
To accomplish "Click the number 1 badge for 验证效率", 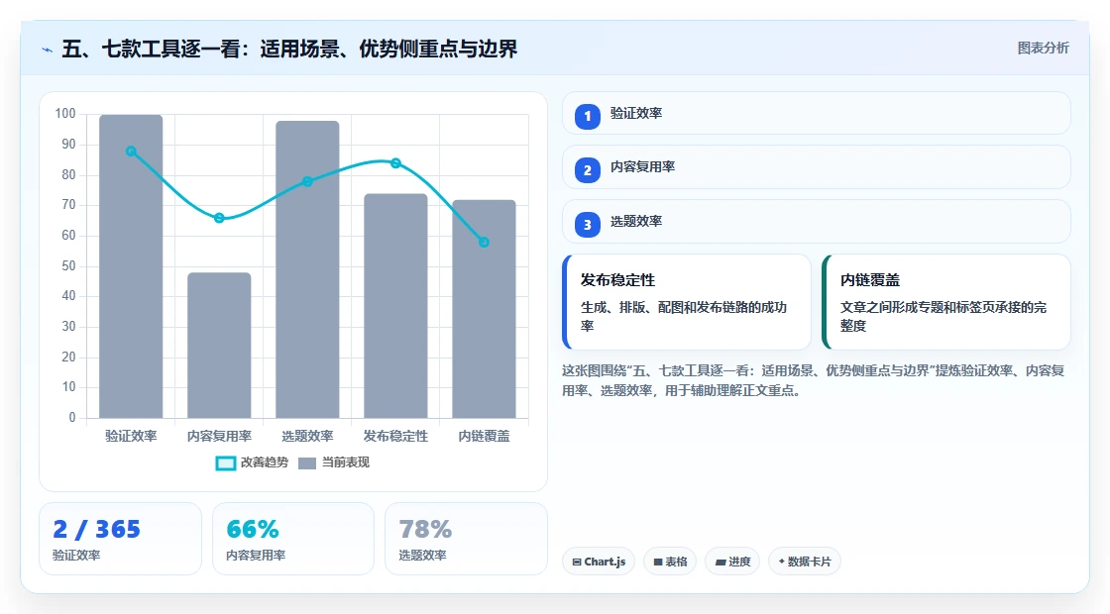I will point(587,116).
